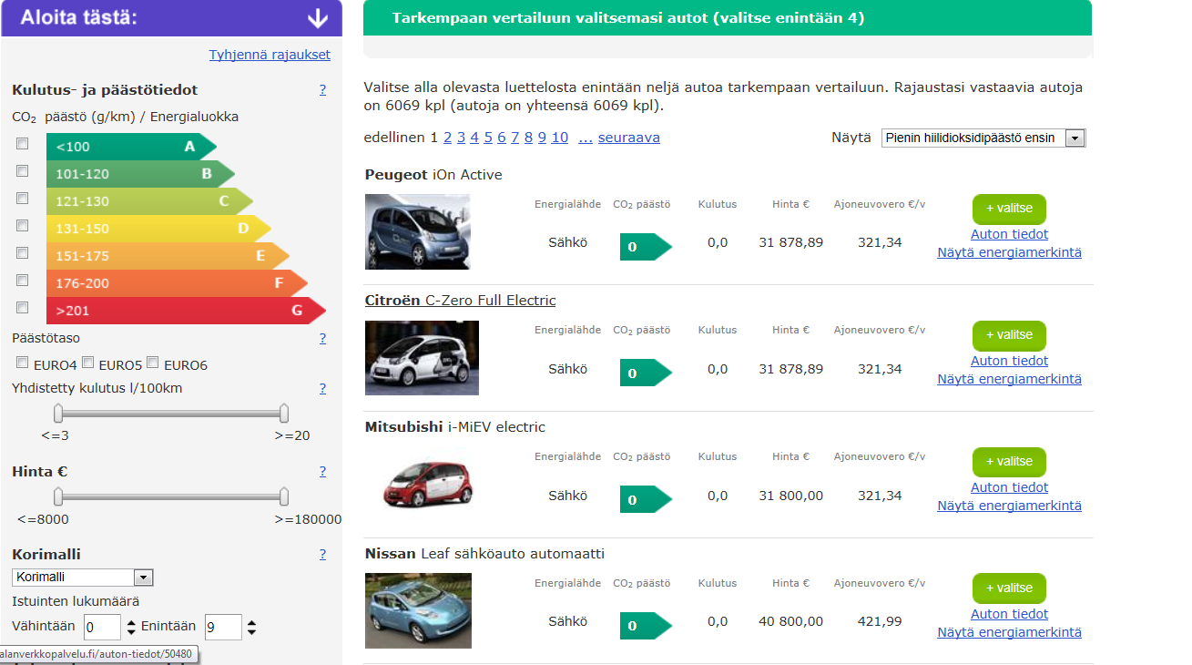Click the seuraava next page link

tap(629, 138)
